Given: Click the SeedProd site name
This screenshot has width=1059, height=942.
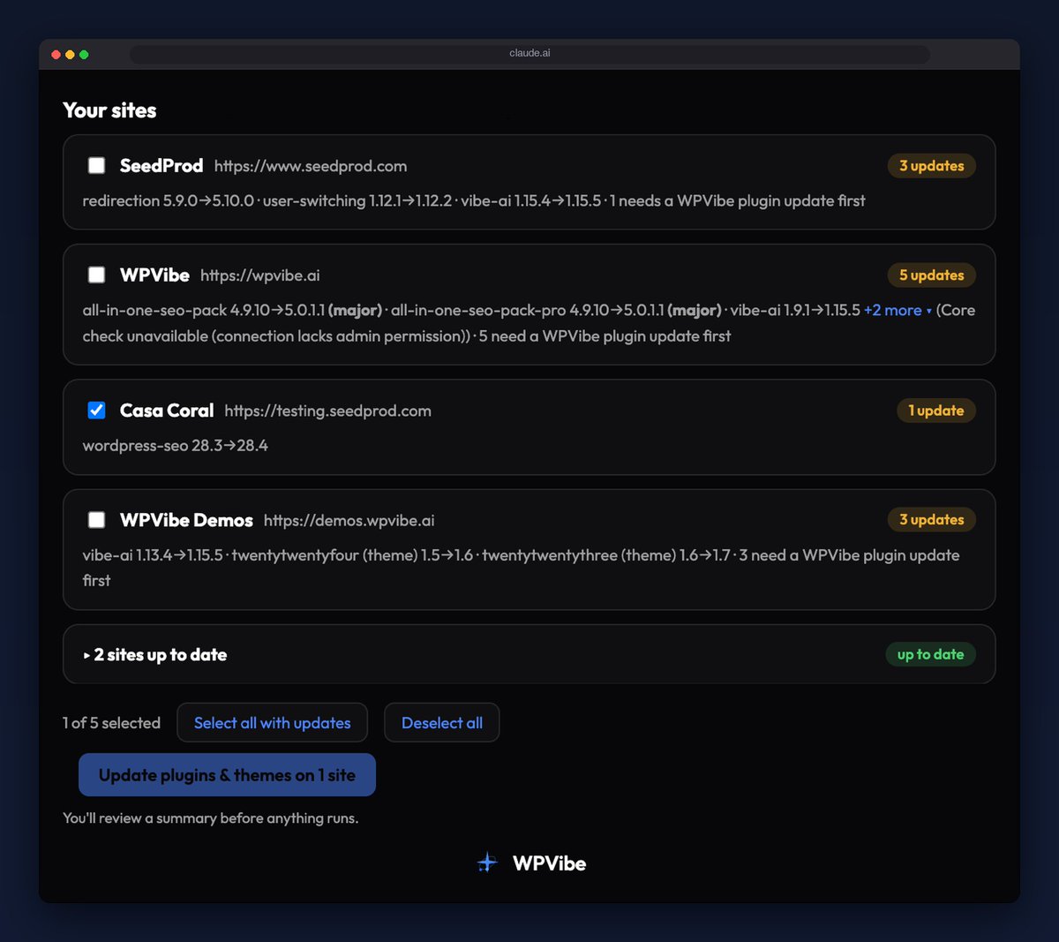Looking at the screenshot, I should pyautogui.click(x=161, y=165).
